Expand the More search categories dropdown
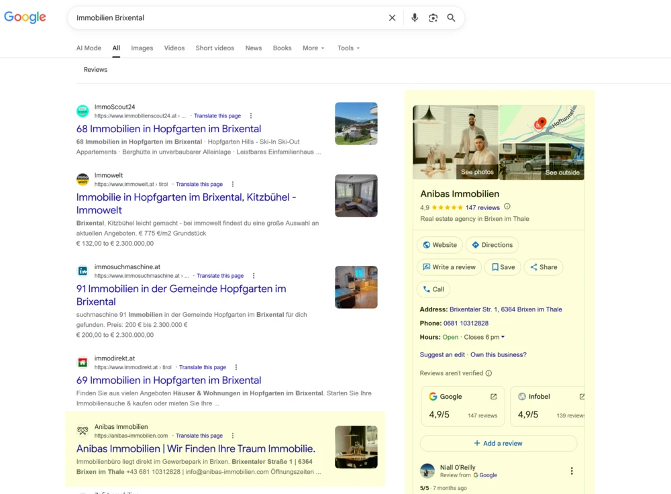This screenshot has height=494, width=671. point(313,48)
